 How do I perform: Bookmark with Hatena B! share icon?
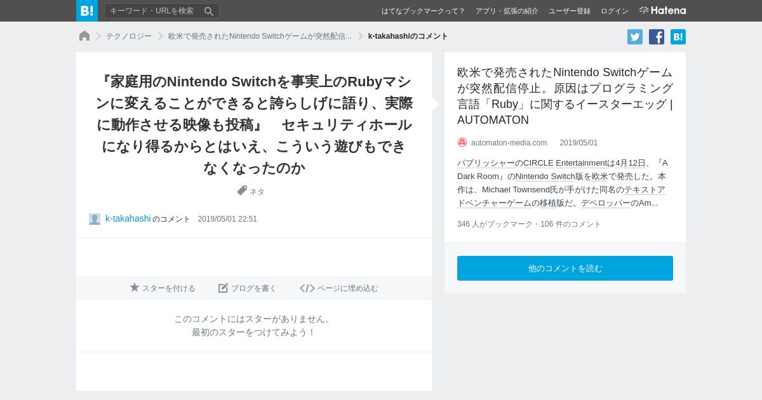coord(678,37)
